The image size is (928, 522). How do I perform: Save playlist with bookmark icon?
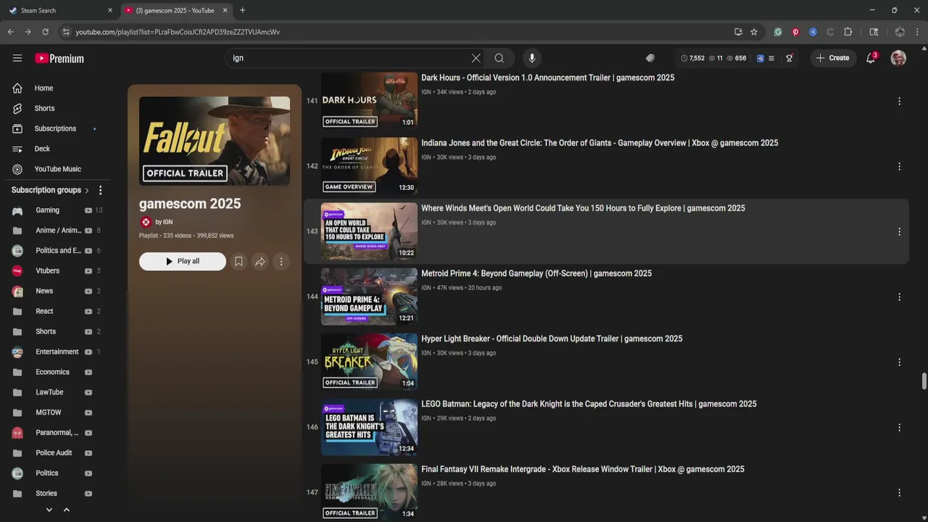(x=239, y=261)
